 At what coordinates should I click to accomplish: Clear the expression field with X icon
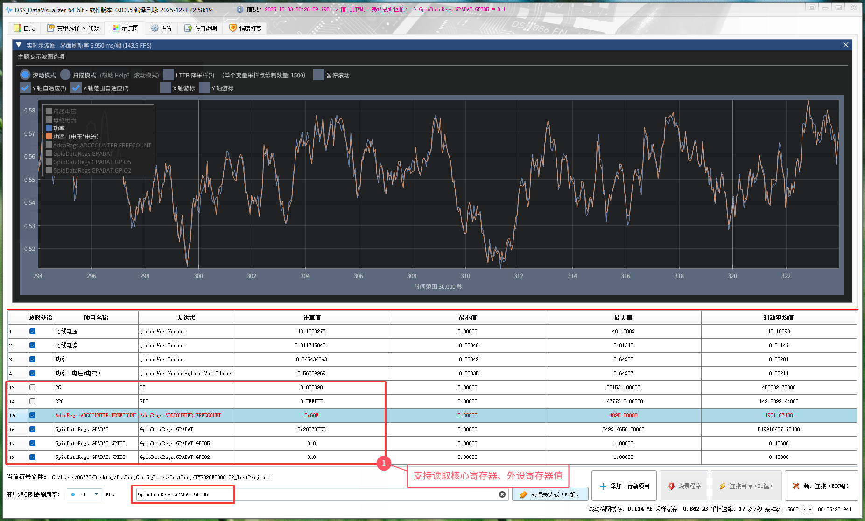[x=502, y=494]
